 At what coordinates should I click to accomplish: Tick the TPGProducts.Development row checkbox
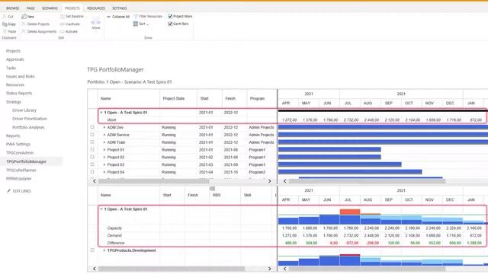[x=92, y=250]
